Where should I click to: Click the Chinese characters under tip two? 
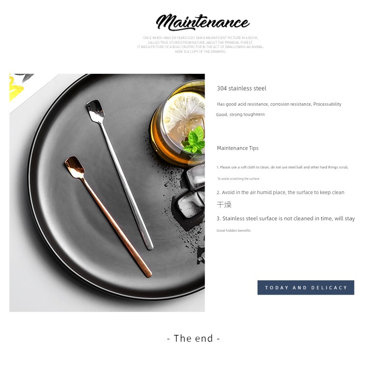pos(224,205)
